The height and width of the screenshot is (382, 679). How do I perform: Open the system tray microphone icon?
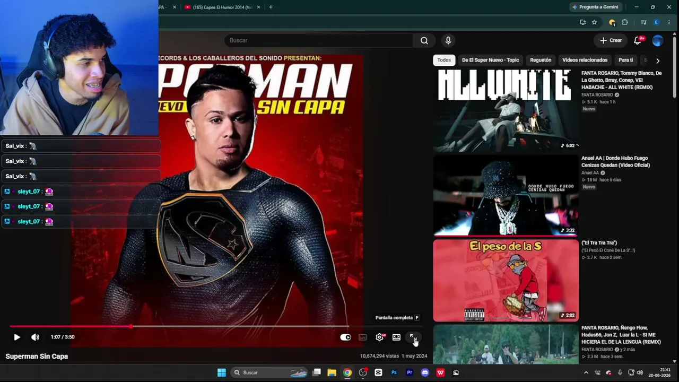click(x=620, y=372)
